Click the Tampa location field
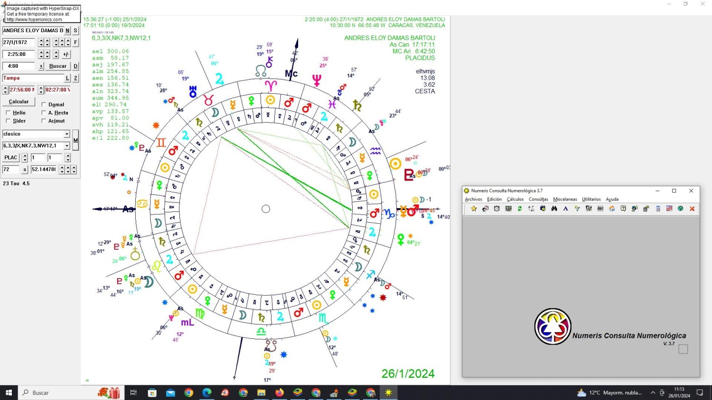 (32, 78)
